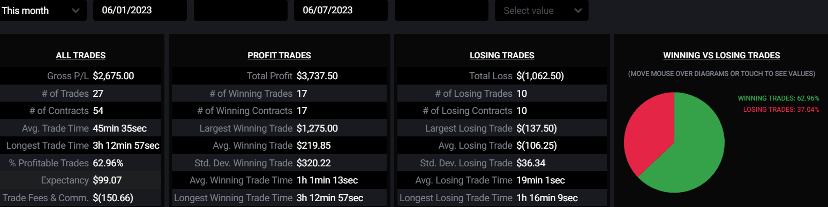Open the This month period dropdown

pyautogui.click(x=42, y=11)
